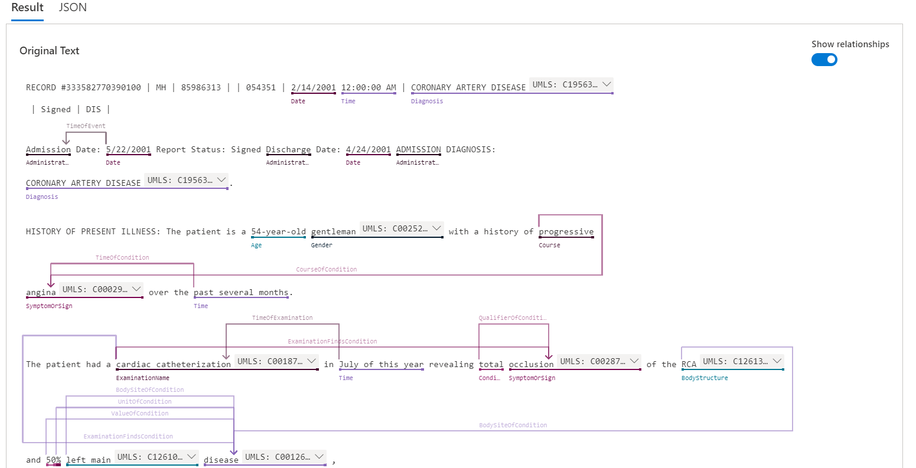Click the Original Text heading
The width and height of the screenshot is (916, 468).
pyautogui.click(x=50, y=51)
